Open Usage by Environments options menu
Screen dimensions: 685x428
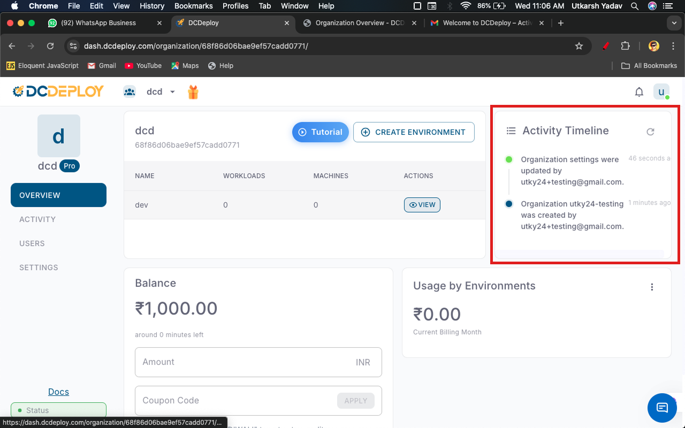click(652, 287)
